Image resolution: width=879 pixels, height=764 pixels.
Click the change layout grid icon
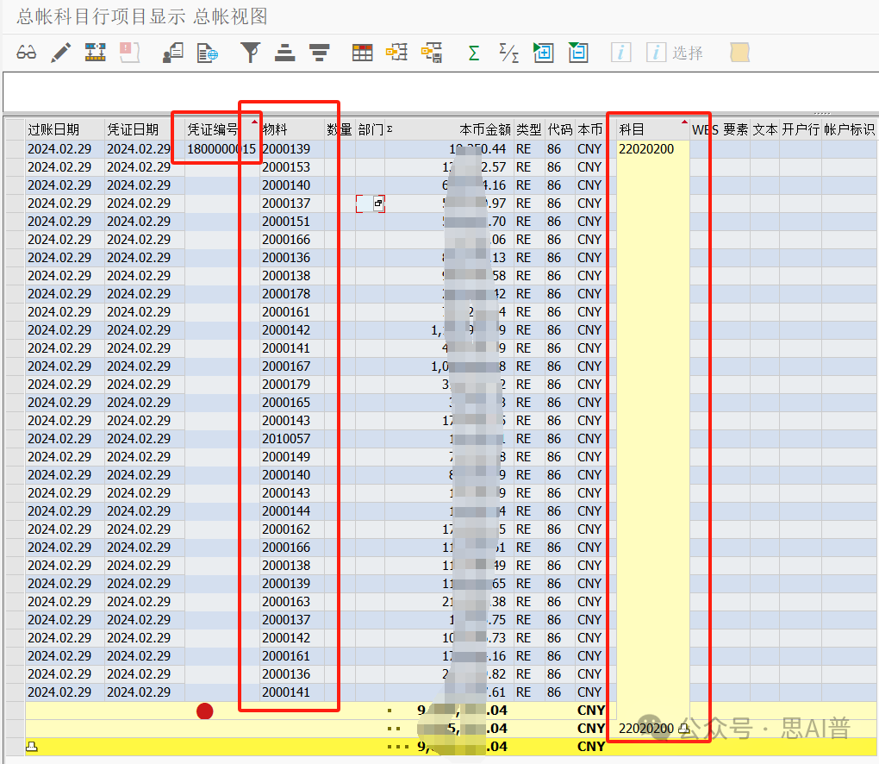[x=362, y=53]
